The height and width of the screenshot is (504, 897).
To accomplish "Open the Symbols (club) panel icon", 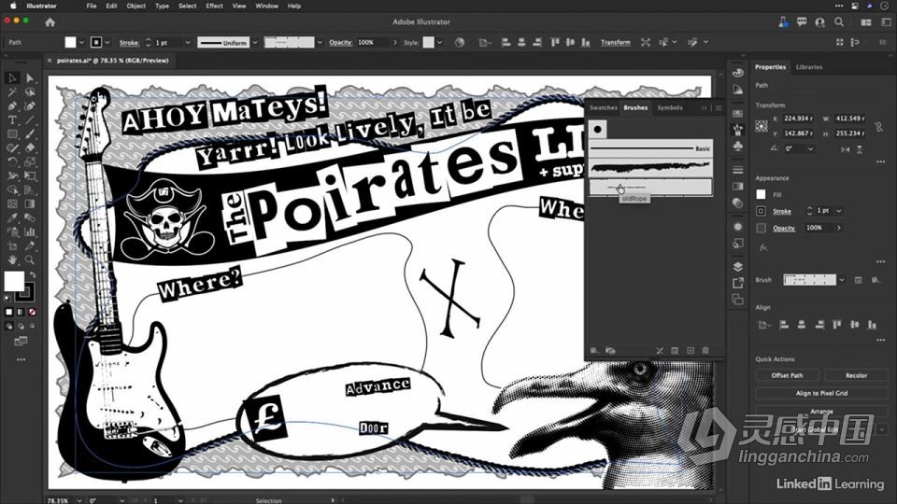I will (738, 147).
